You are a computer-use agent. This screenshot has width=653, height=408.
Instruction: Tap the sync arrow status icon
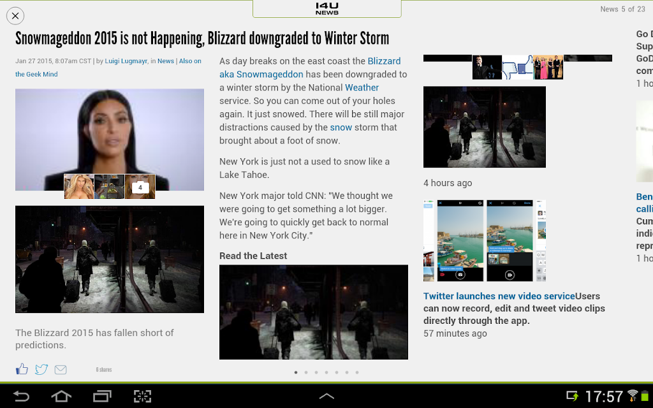click(x=573, y=396)
